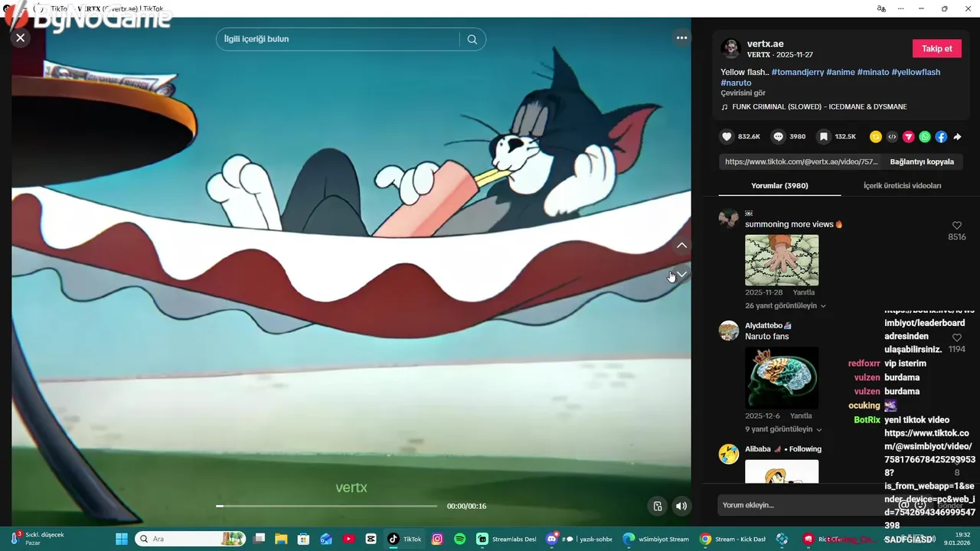Viewport: 980px width, 551px height.
Task: Open the wSimbiyot Stream Edge window
Action: click(656, 539)
